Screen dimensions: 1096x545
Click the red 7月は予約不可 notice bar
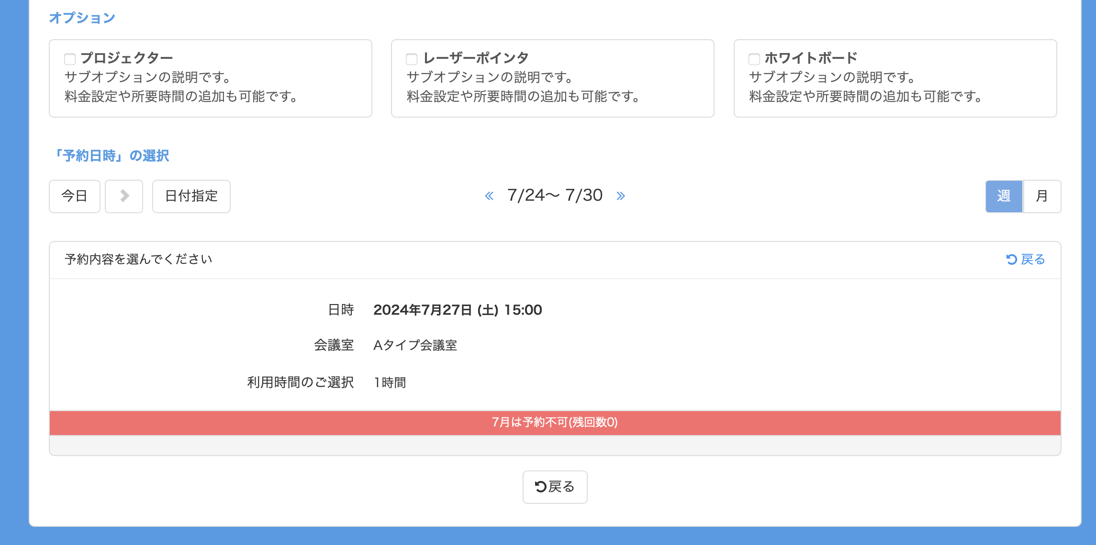point(555,423)
